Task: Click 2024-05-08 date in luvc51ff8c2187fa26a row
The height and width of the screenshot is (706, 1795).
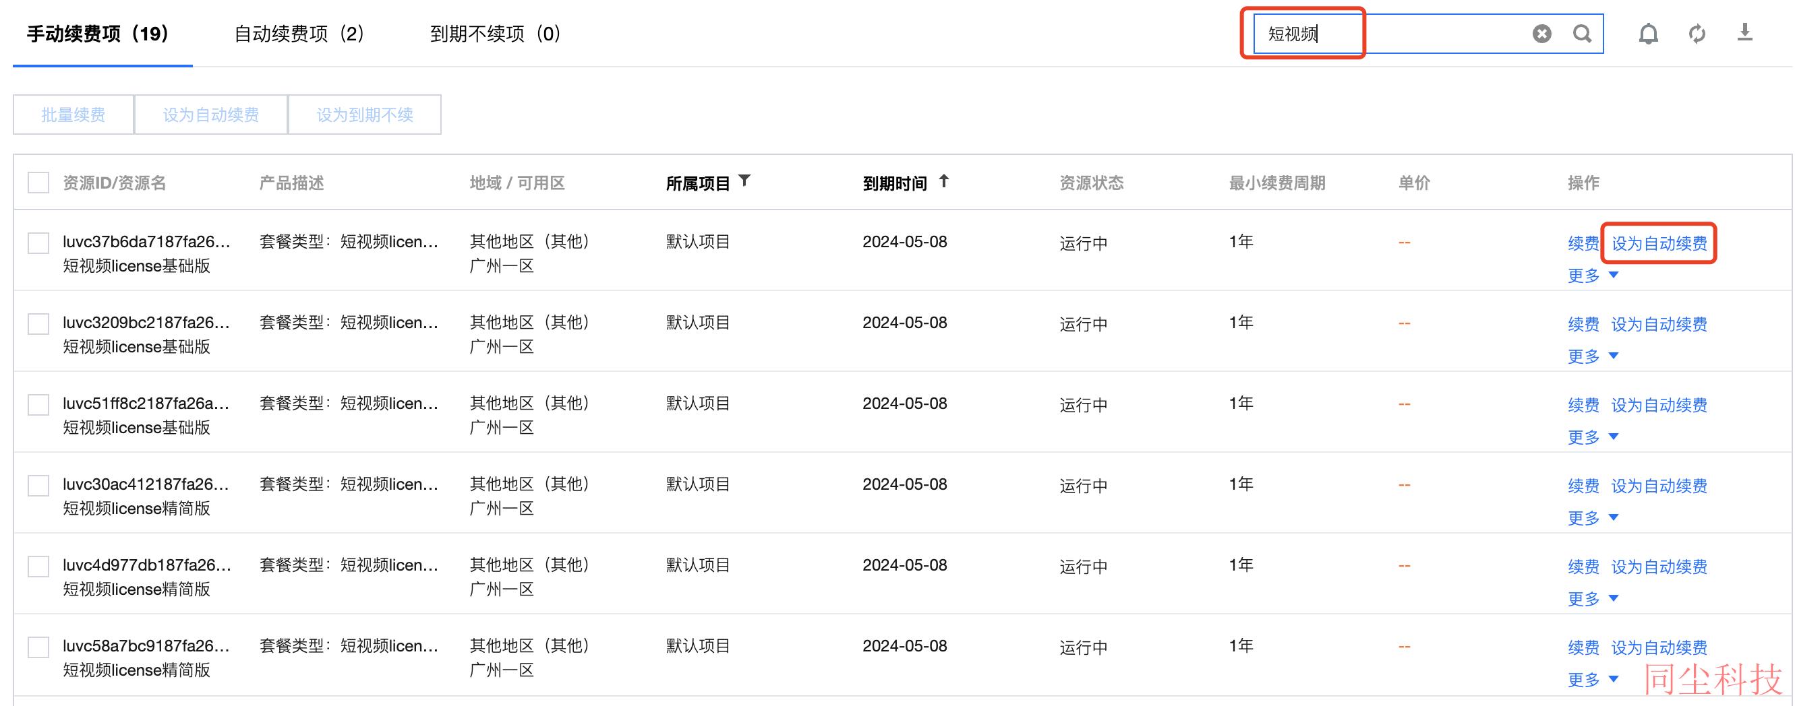Action: 904,403
